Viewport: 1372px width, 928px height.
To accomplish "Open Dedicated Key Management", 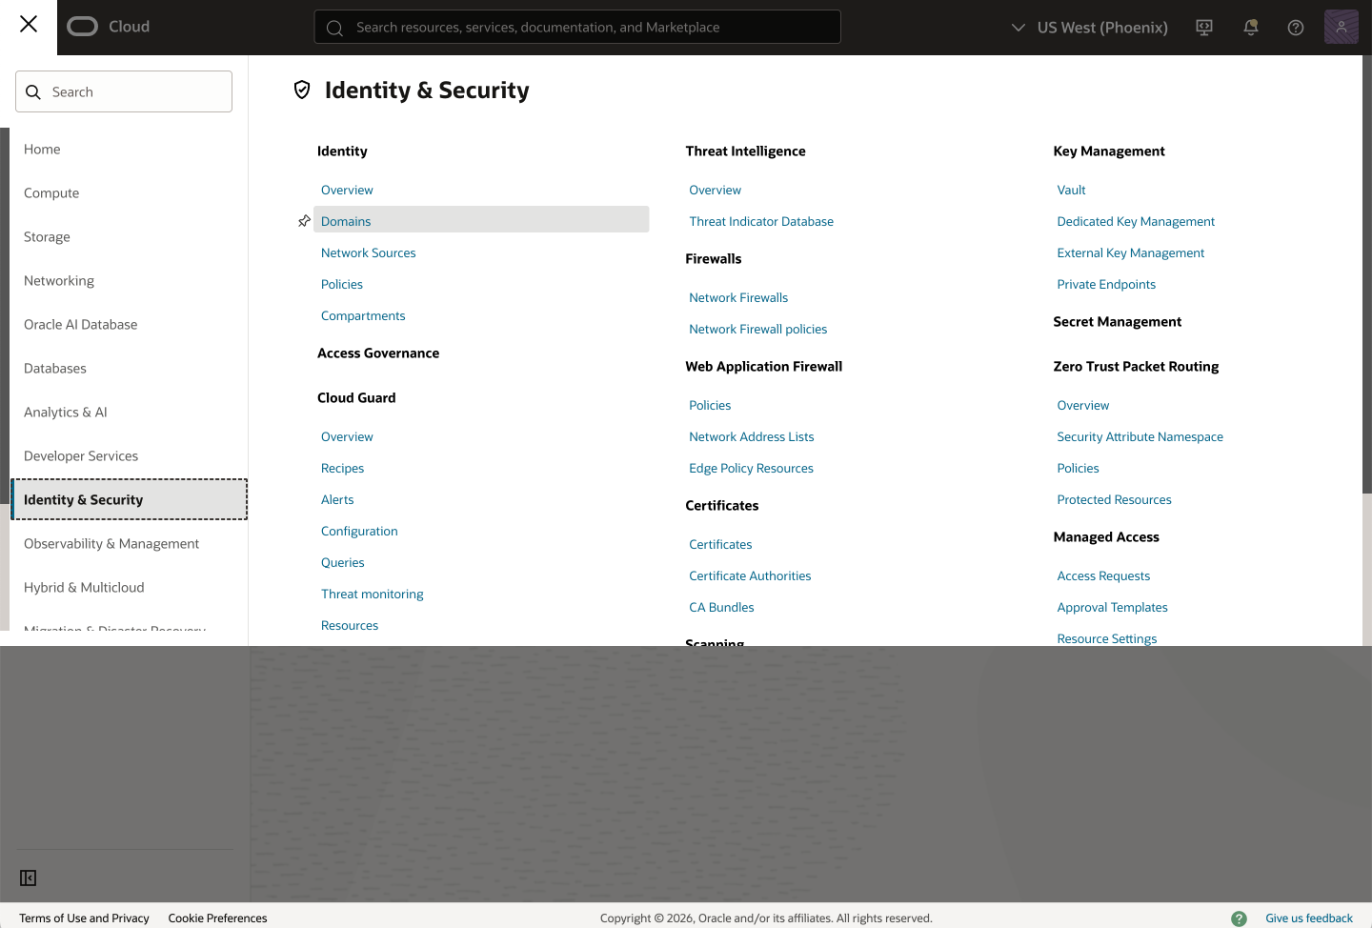I will click(1136, 222).
